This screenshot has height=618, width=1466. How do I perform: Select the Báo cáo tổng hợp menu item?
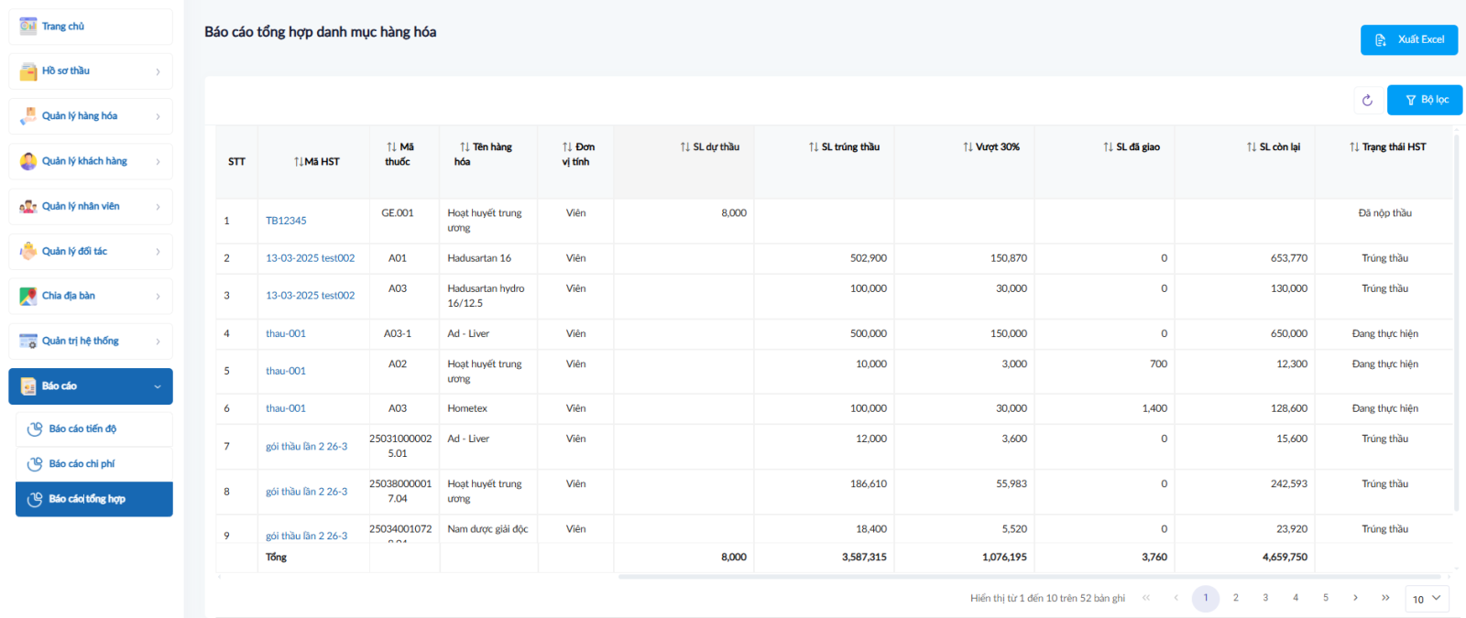click(93, 499)
